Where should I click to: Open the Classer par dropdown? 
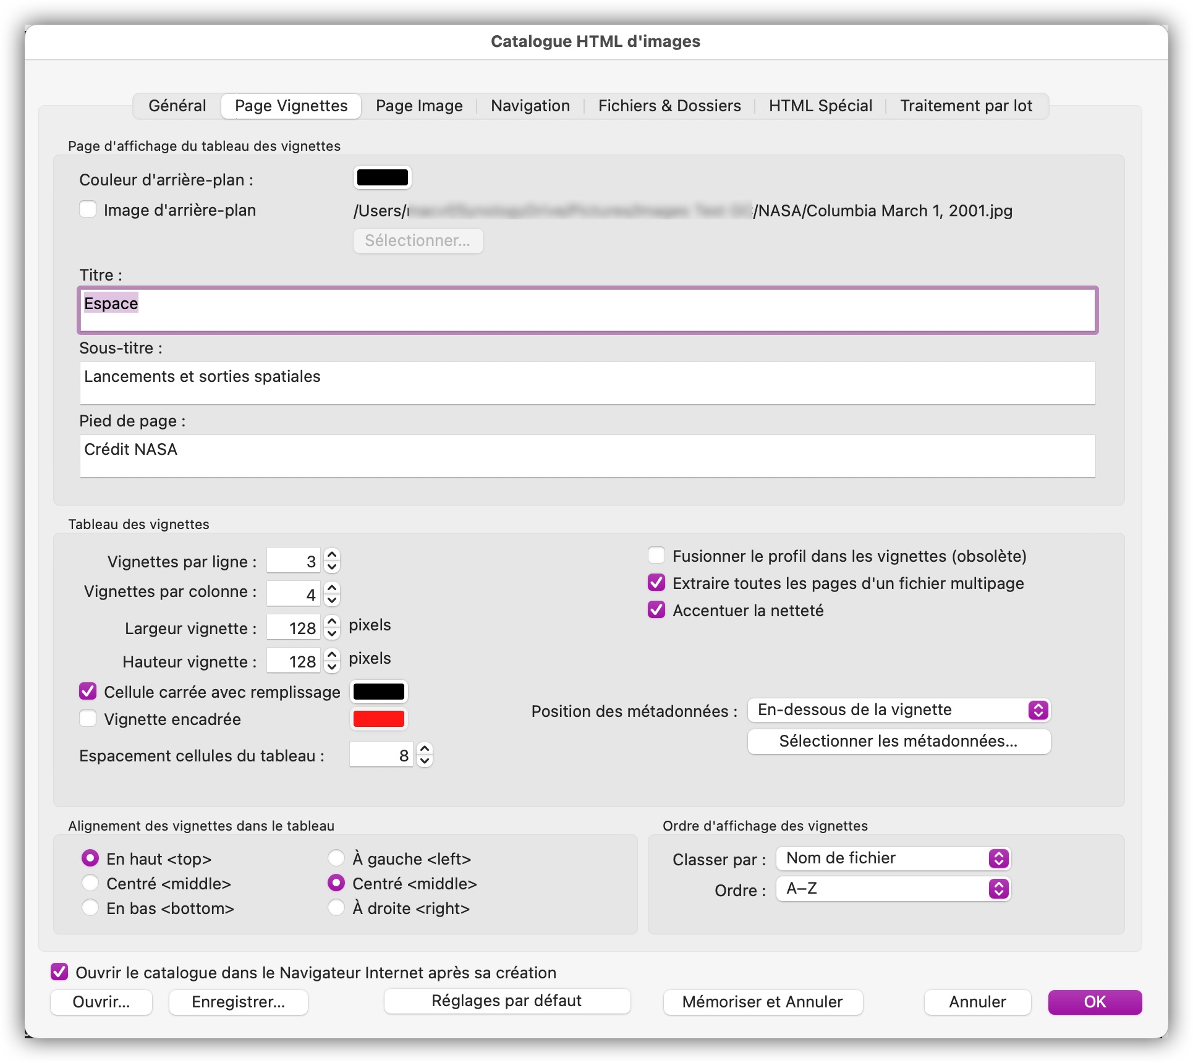coord(893,858)
